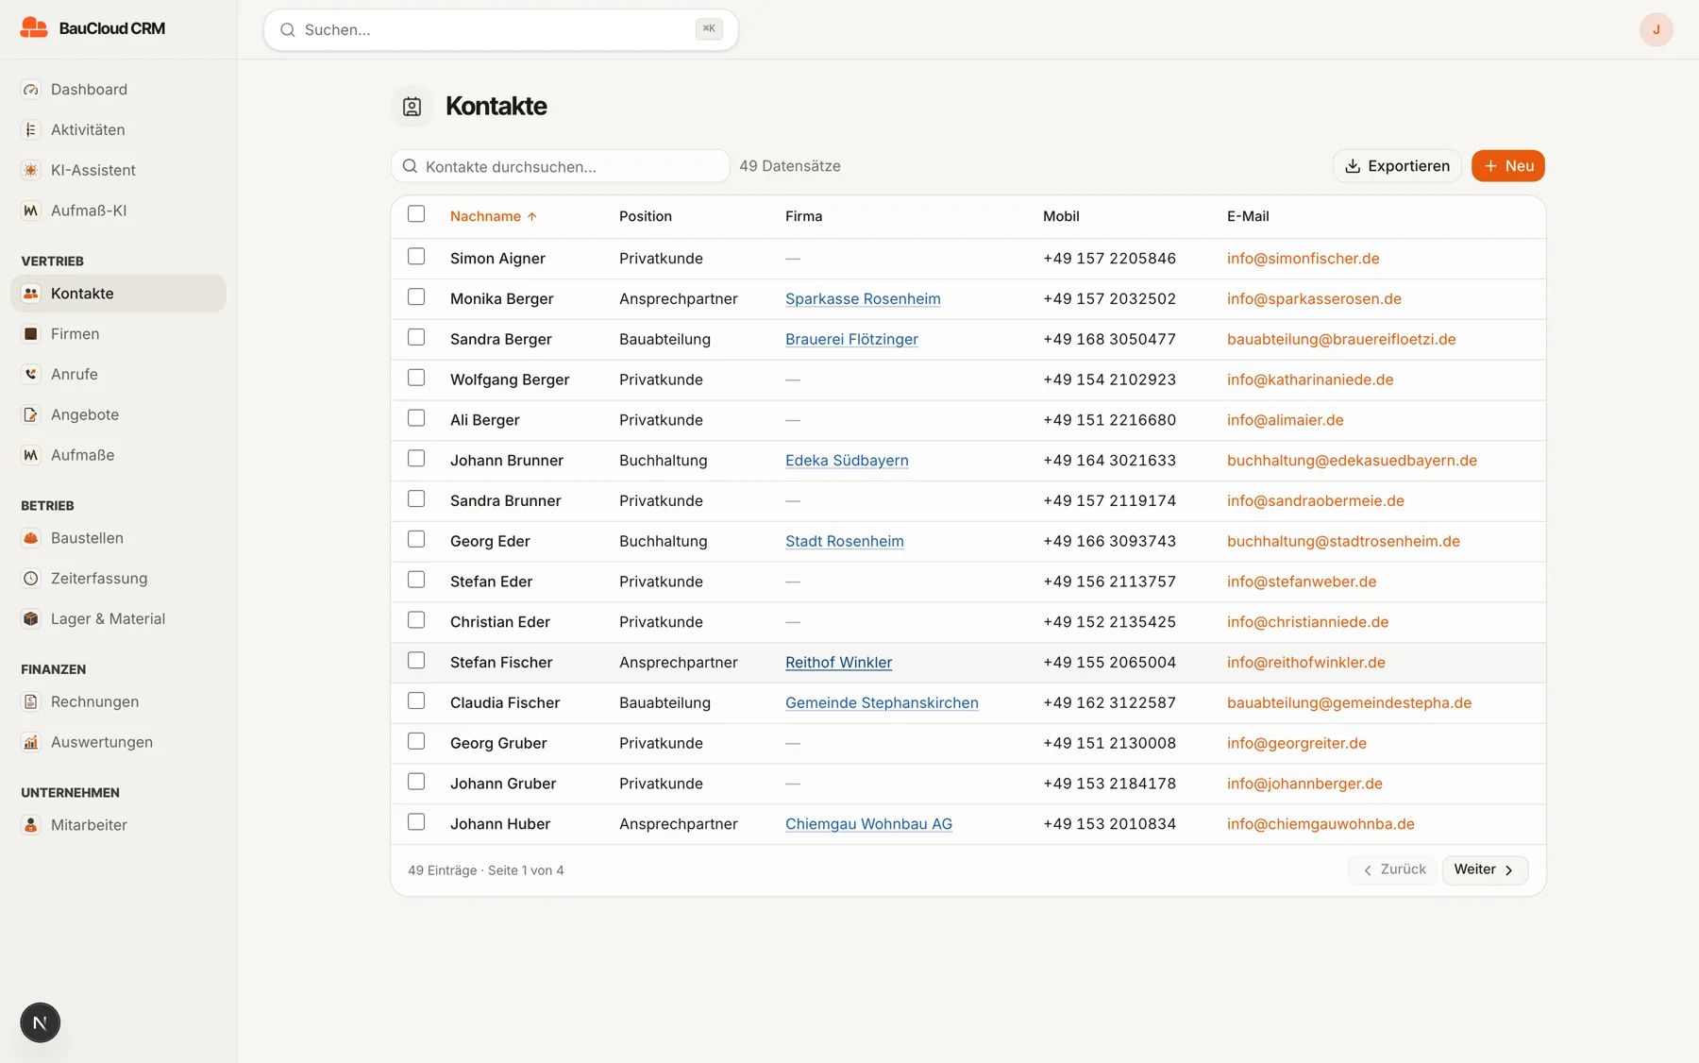The image size is (1699, 1063).
Task: Click the name Claudia Fischer
Action: pos(505,703)
